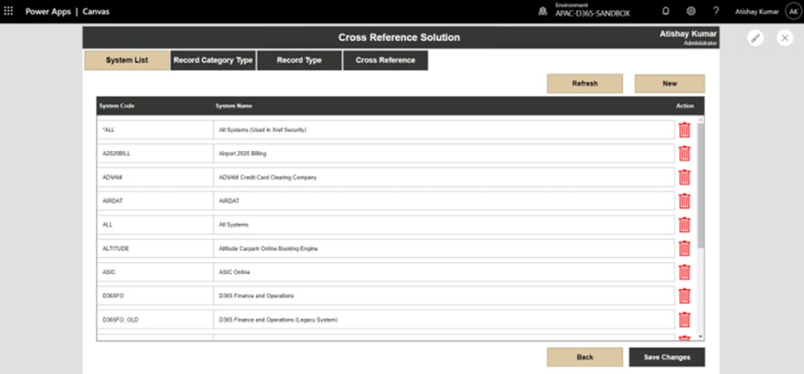Edit 'All Systems (Used in Xref Security)' name
The height and width of the screenshot is (374, 804).
point(444,130)
